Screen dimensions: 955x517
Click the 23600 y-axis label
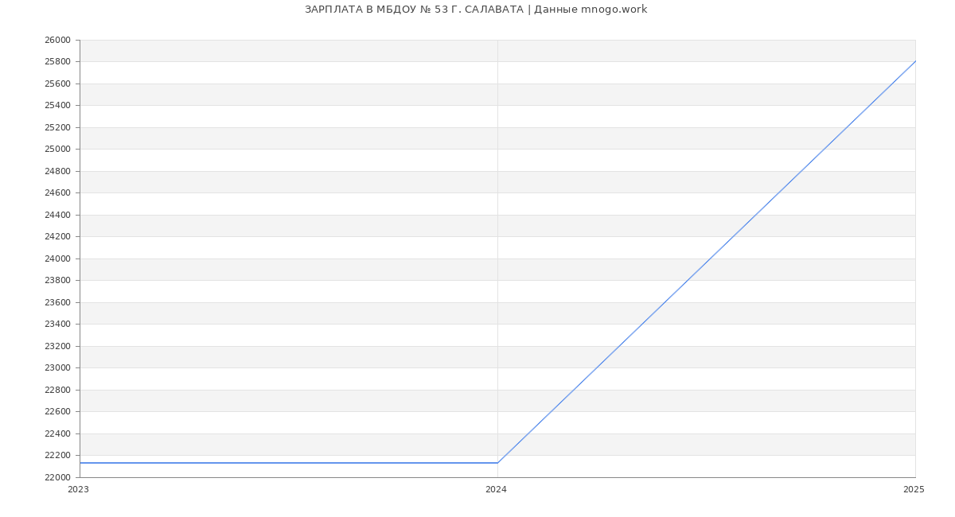tap(57, 302)
